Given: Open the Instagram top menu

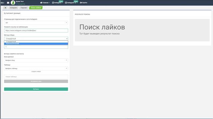Looking at the screenshot, I should pos(57,3).
